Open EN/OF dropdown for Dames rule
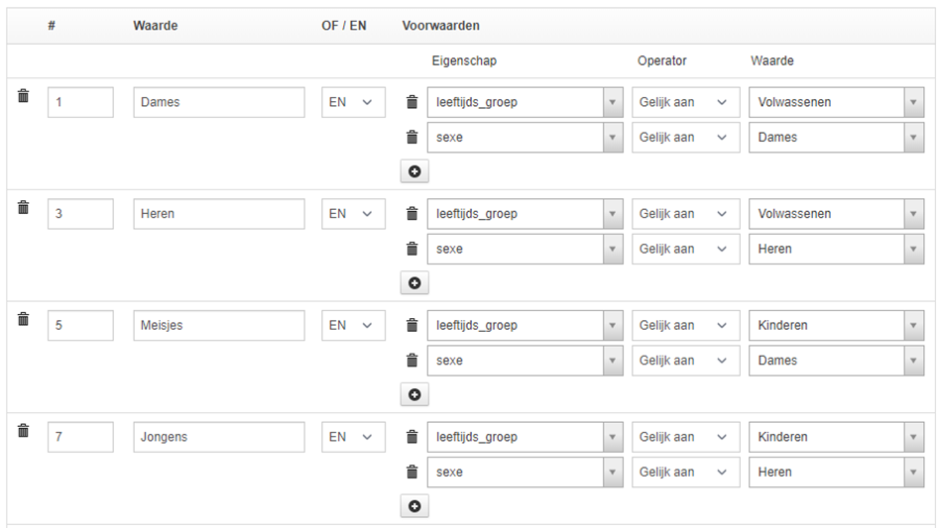 click(x=353, y=102)
